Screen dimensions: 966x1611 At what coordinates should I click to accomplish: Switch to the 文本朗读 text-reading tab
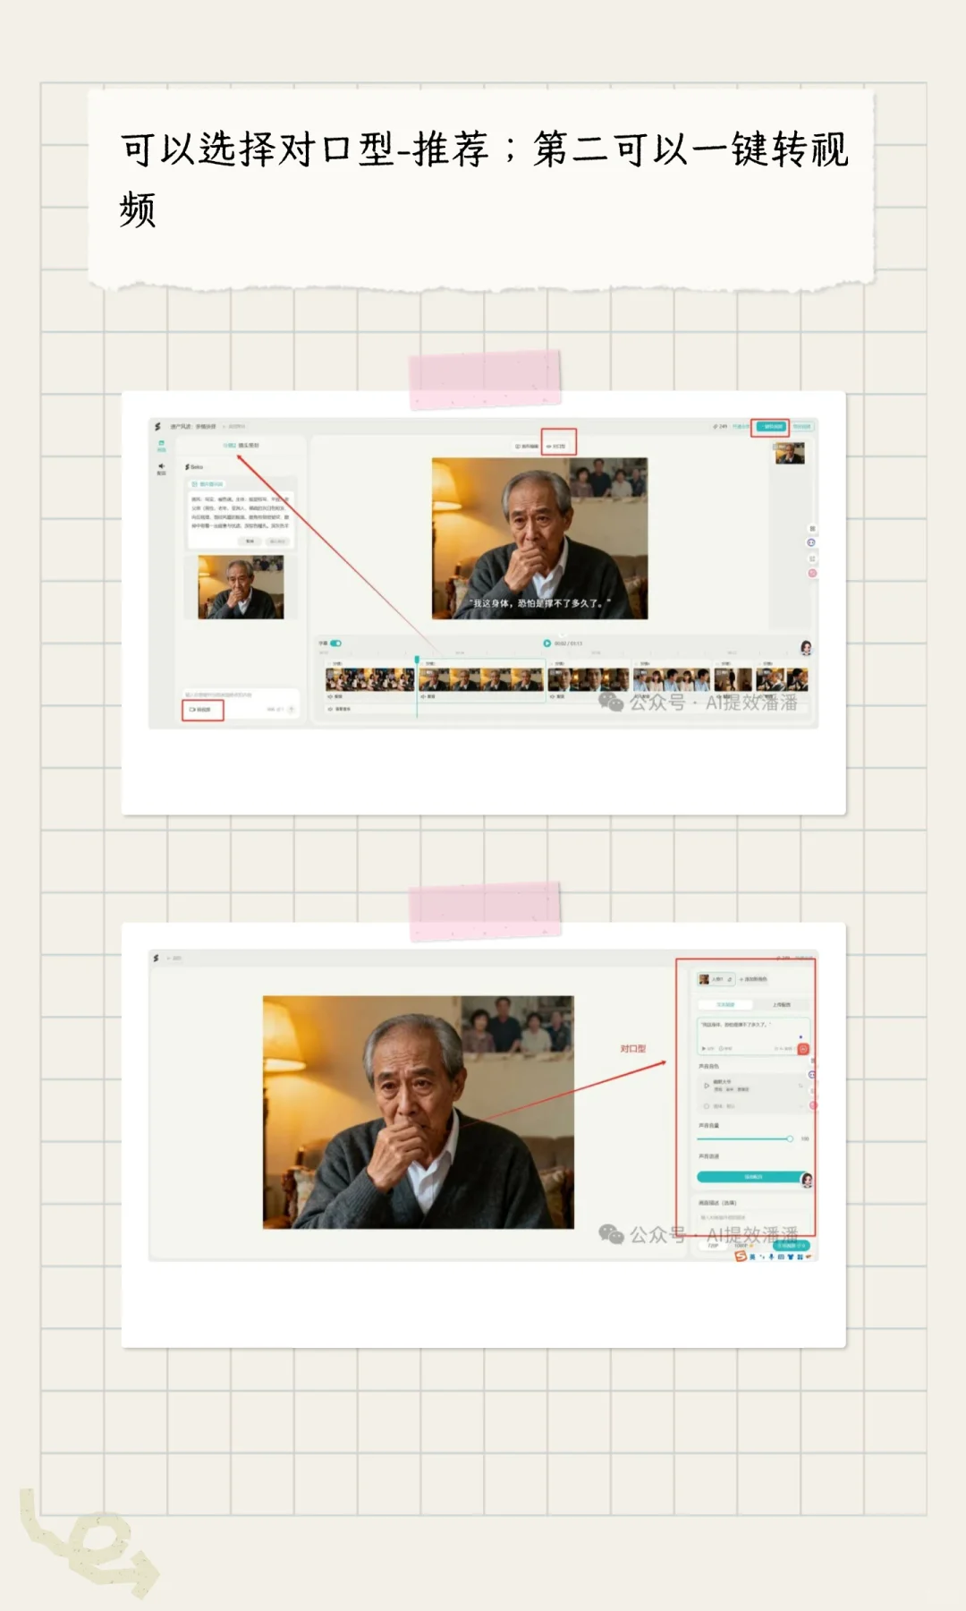click(x=725, y=1005)
